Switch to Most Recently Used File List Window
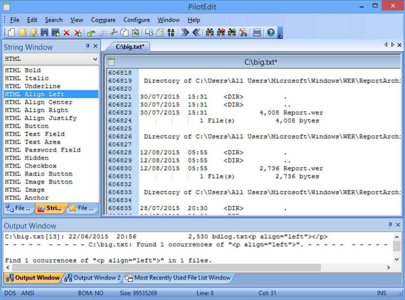 tap(178, 278)
